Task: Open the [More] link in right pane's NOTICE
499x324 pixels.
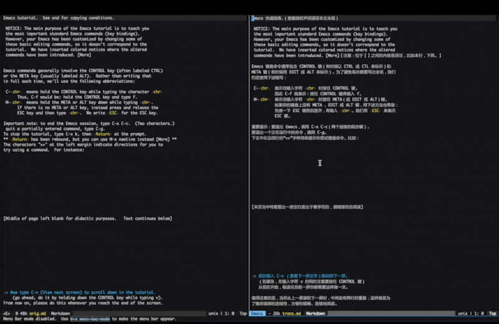Action: point(332,55)
